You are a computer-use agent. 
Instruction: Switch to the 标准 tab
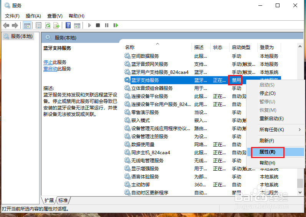[63, 200]
